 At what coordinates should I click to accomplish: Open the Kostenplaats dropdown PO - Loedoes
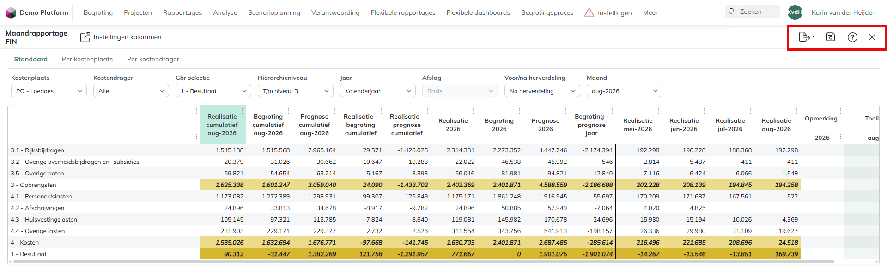(x=49, y=91)
